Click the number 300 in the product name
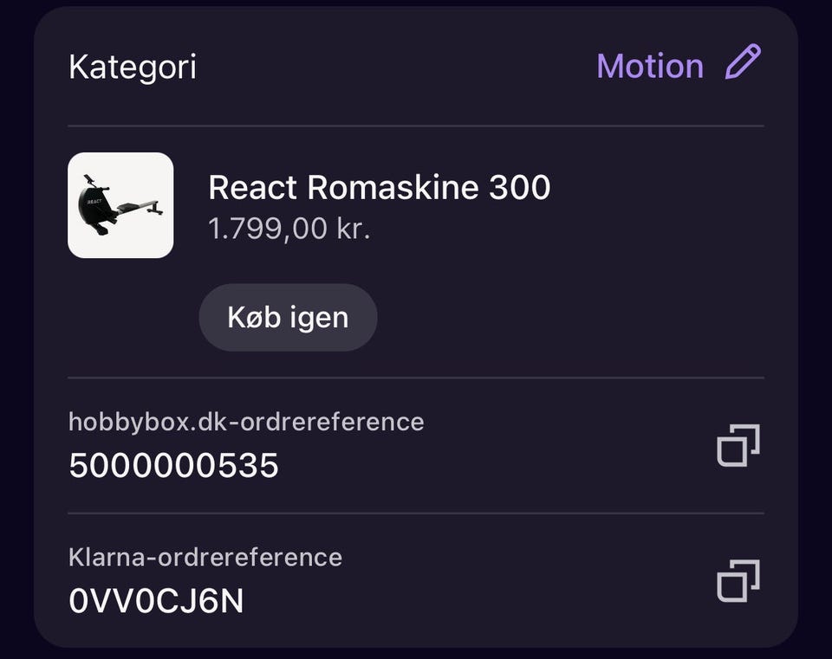 (x=519, y=187)
